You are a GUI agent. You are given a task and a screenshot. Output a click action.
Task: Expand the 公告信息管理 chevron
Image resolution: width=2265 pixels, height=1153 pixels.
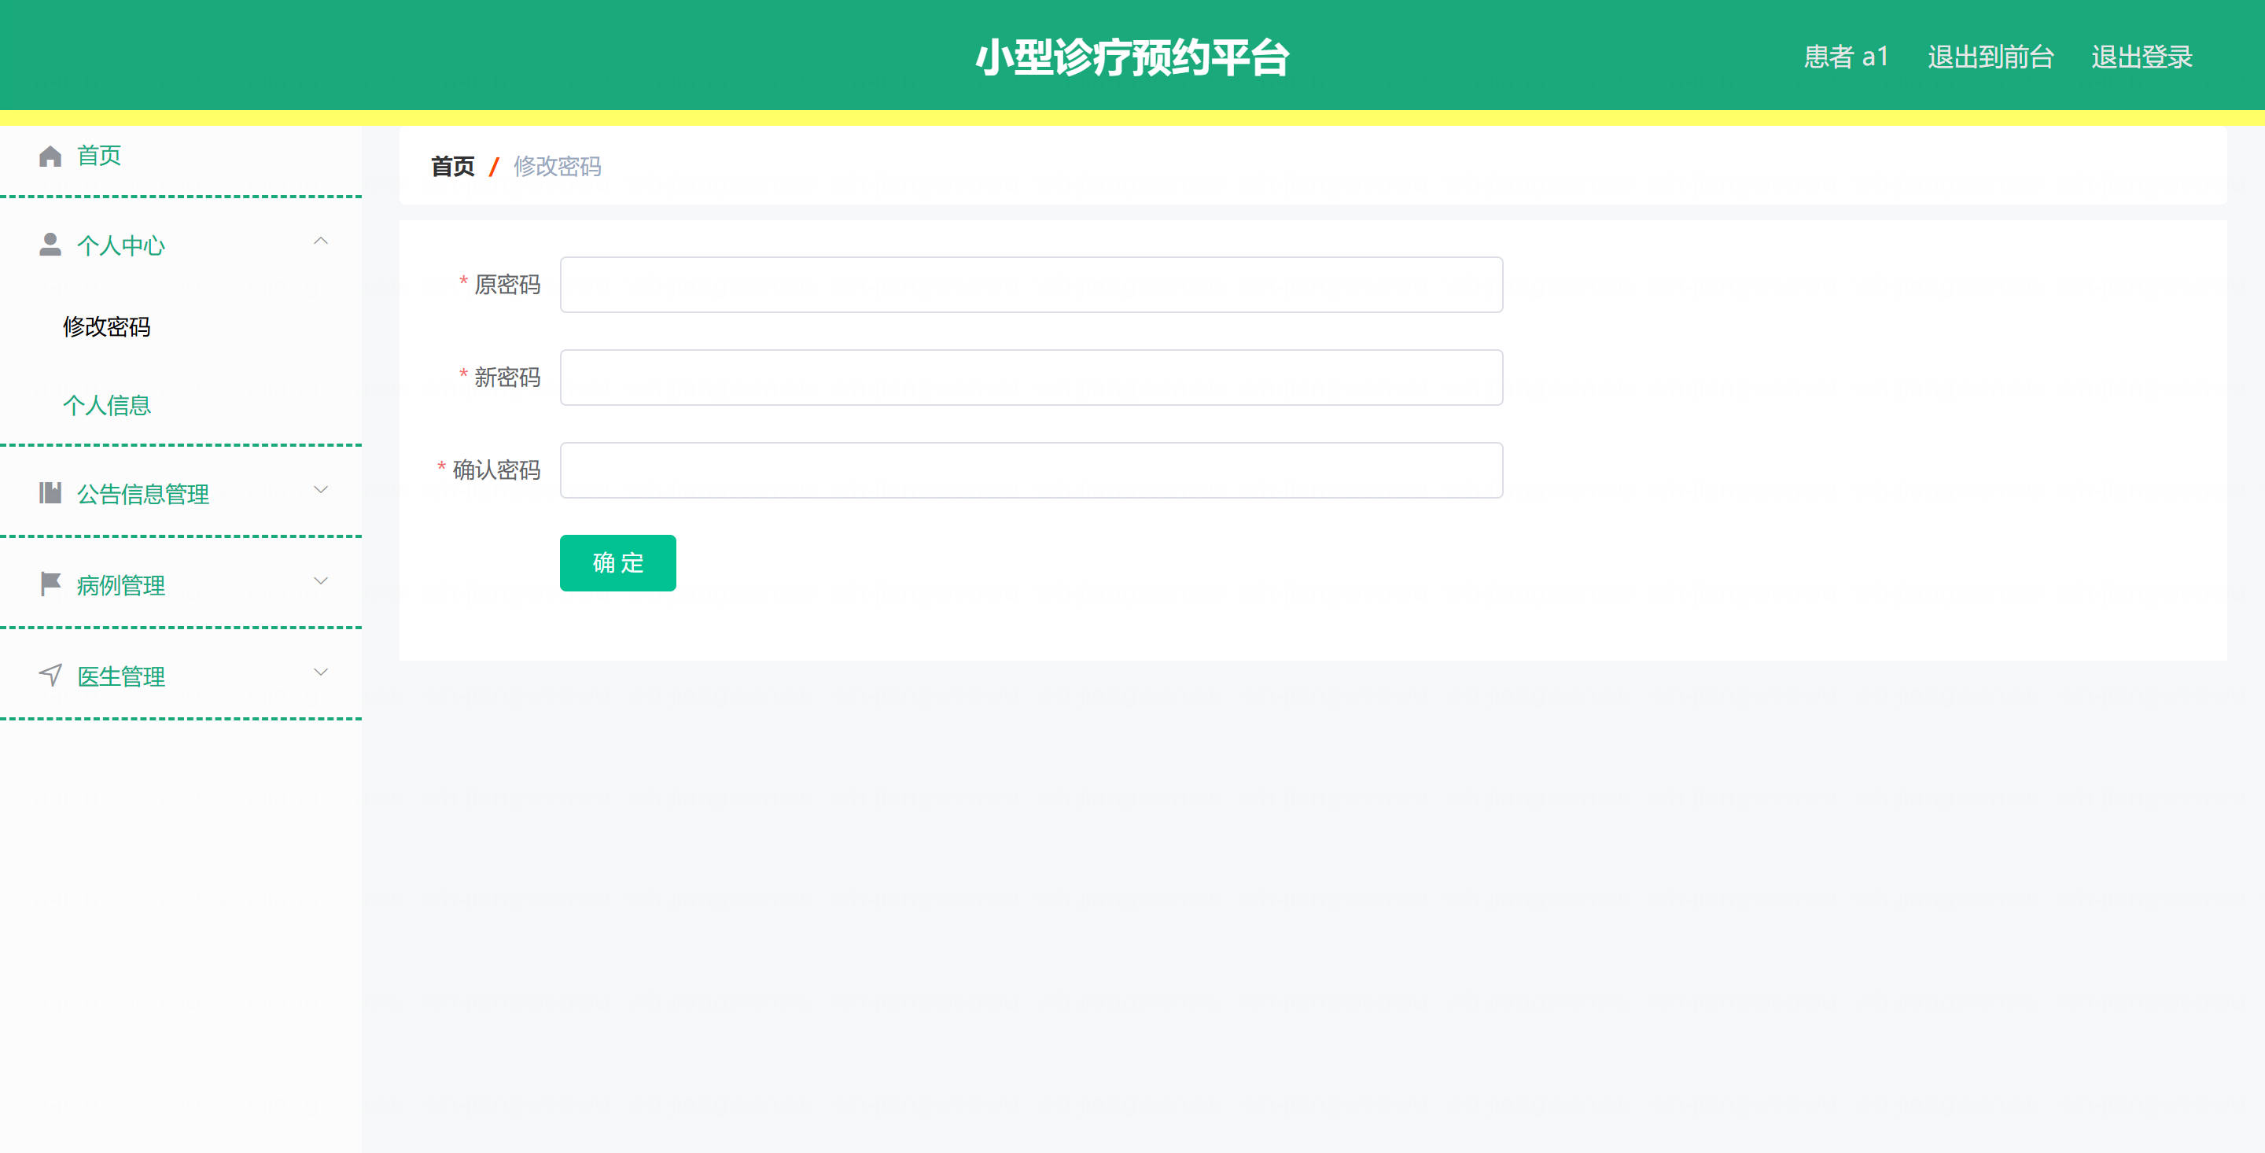(x=321, y=490)
